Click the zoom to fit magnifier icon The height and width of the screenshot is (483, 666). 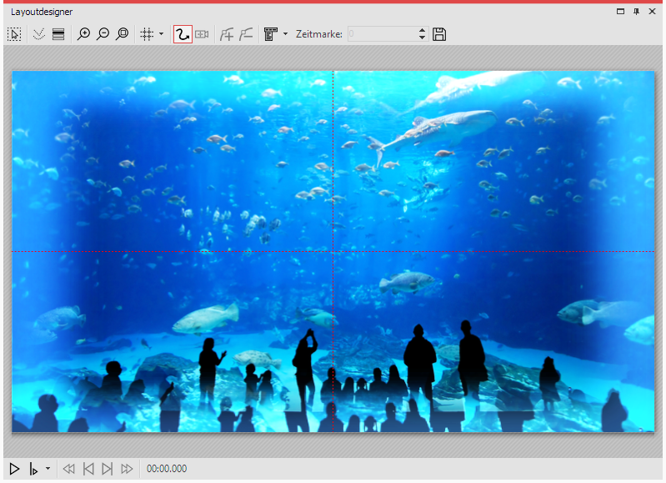123,34
